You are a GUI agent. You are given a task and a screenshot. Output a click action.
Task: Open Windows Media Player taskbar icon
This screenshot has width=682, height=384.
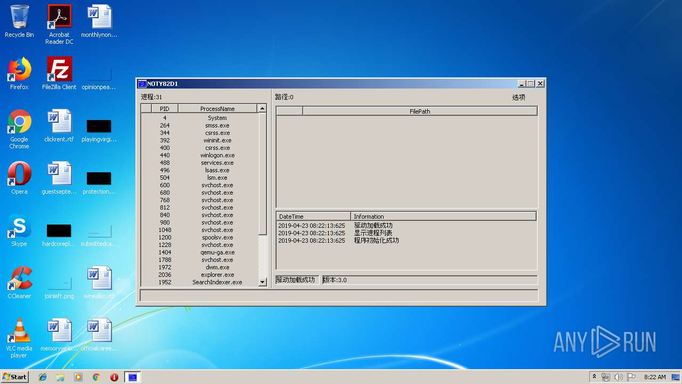(78, 377)
